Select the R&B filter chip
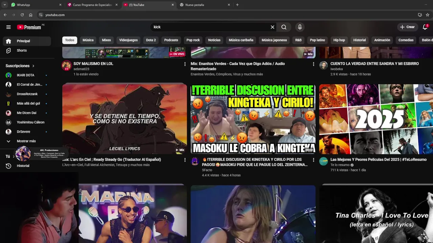Viewport: 433px width, 243px height. pyautogui.click(x=298, y=40)
